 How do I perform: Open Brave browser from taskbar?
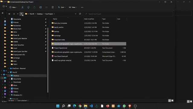tap(130, 106)
